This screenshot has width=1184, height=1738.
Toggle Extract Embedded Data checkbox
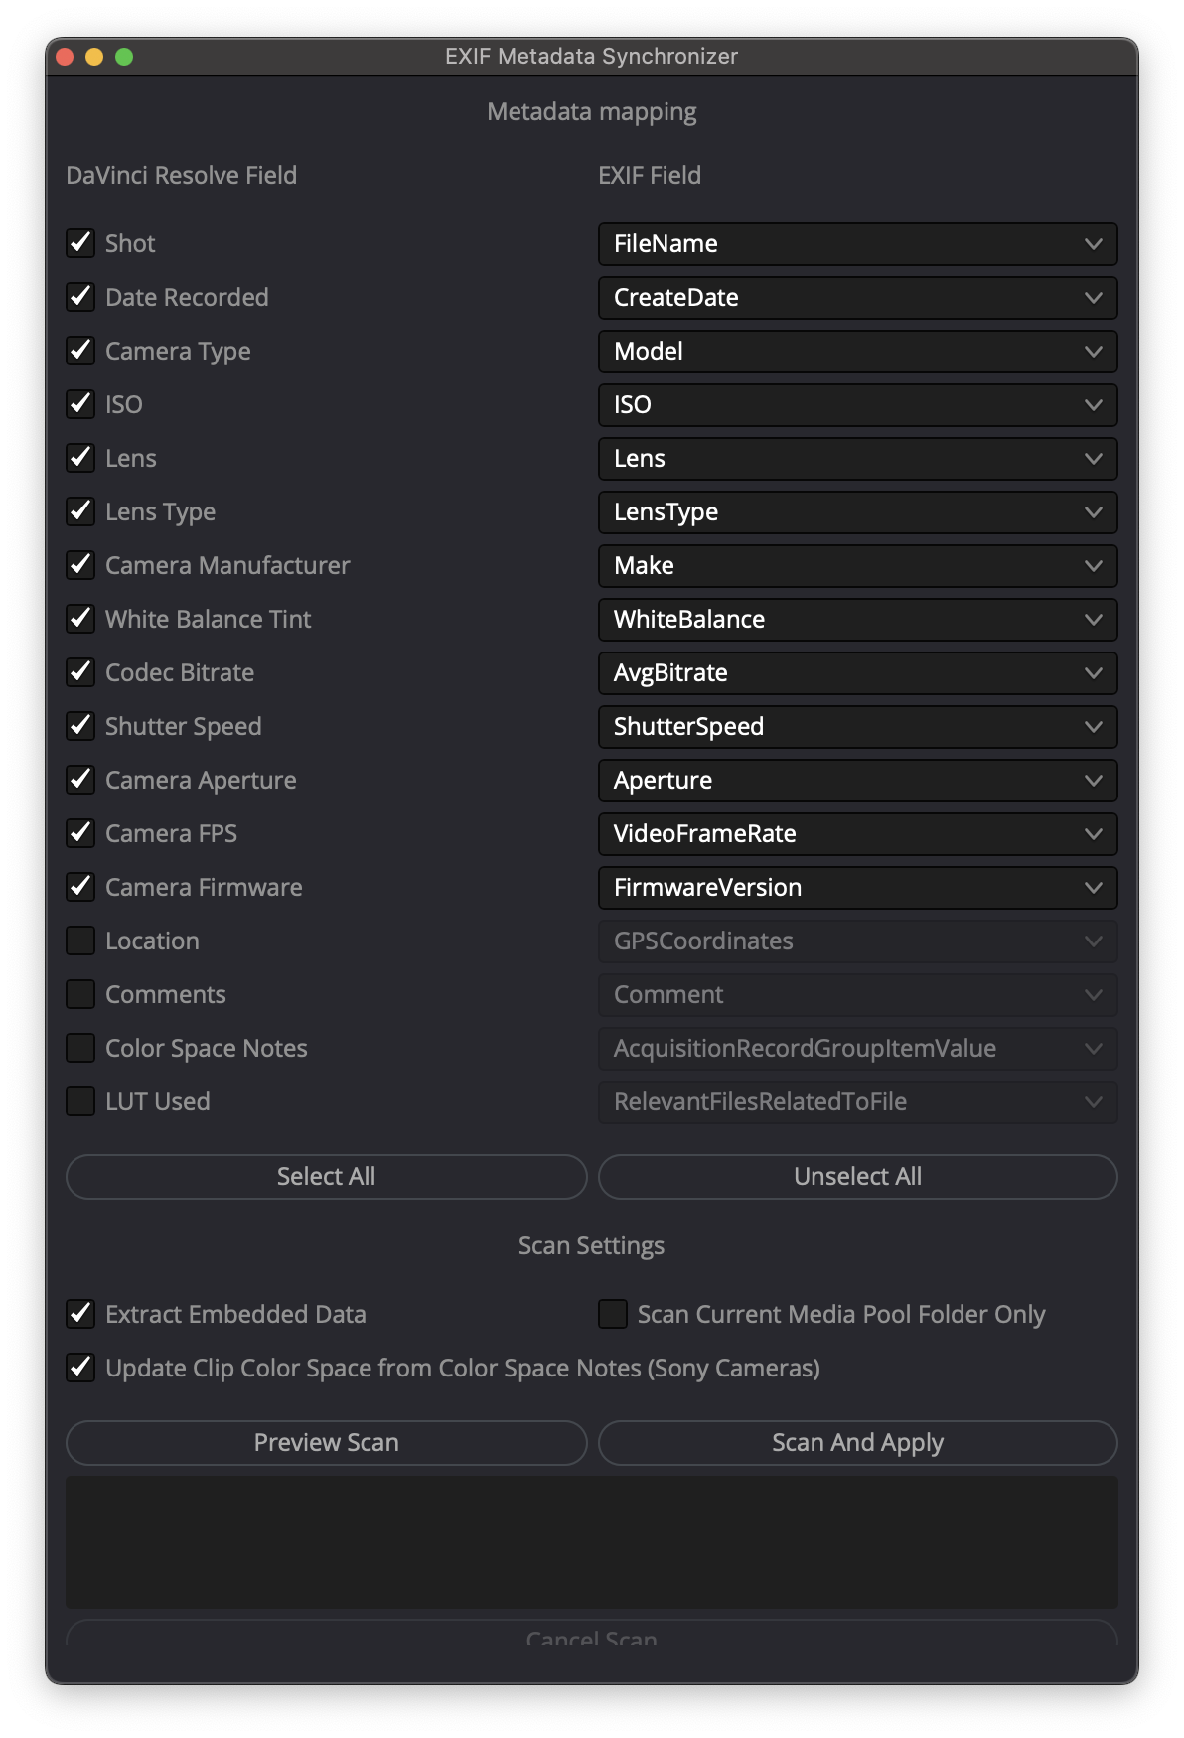coord(80,1314)
